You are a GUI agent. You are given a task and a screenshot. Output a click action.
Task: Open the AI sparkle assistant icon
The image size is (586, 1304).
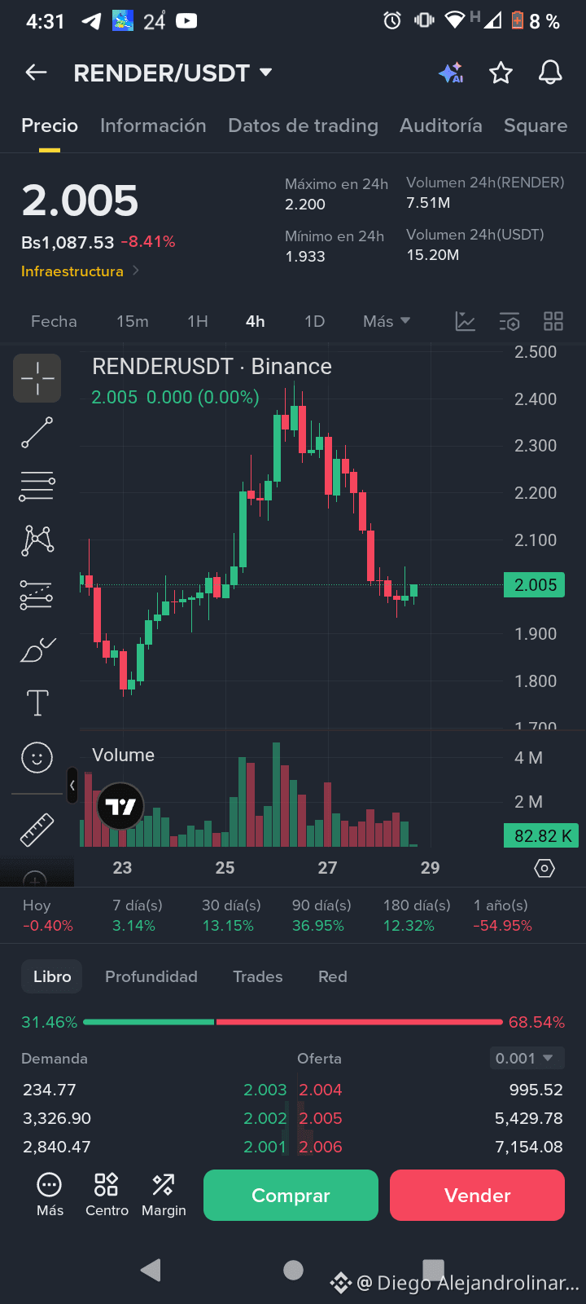[451, 73]
